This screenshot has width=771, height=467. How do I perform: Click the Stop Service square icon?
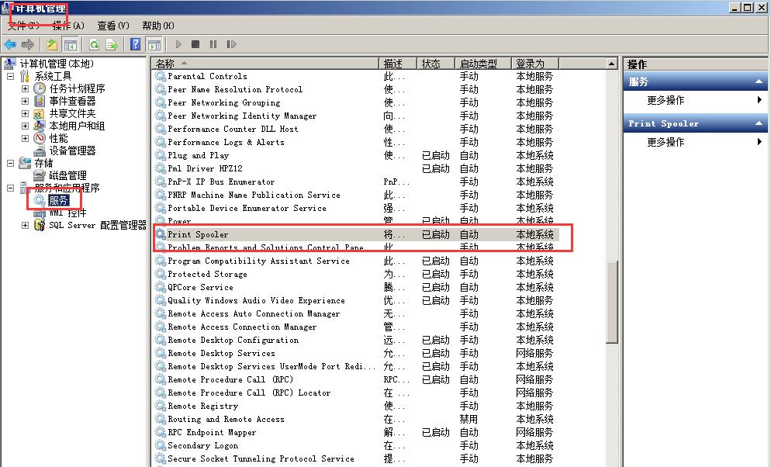195,44
